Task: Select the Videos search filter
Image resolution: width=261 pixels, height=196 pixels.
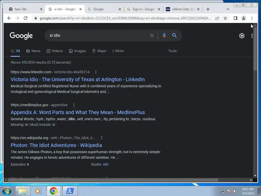Action: tap(55, 51)
